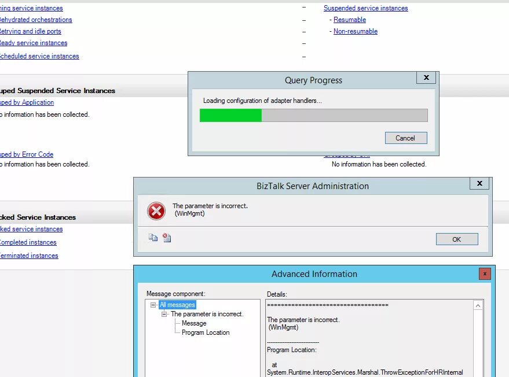Screen dimensions: 509x377
Task: Click OK in BizTalk Server Administration dialog
Action: (457, 239)
